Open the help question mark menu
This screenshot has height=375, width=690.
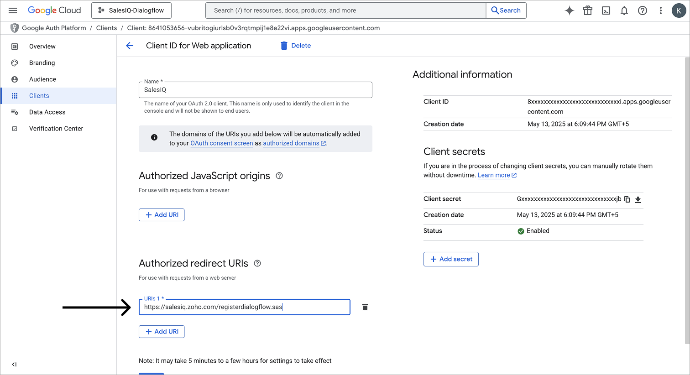coord(643,10)
